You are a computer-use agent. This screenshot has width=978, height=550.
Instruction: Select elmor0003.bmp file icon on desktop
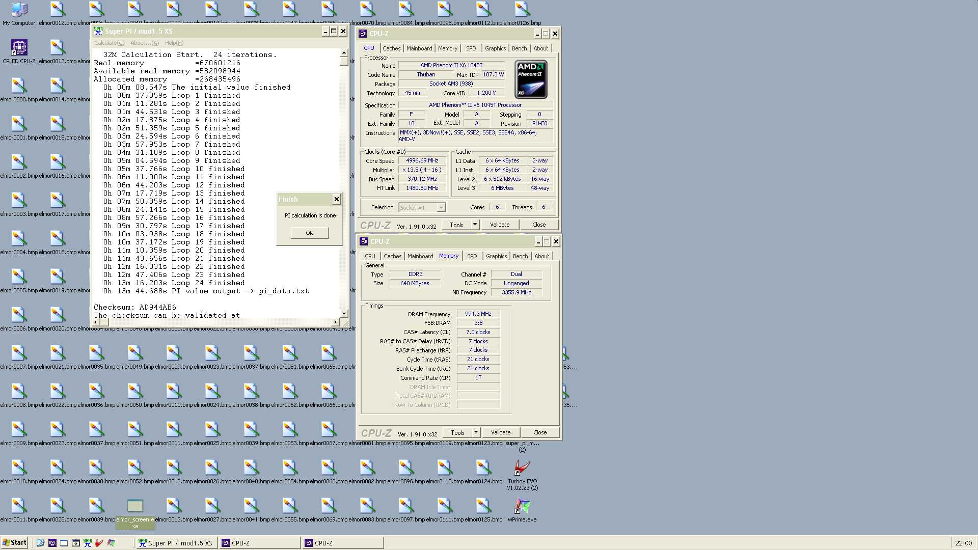(19, 204)
